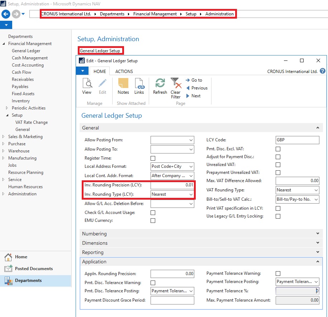Open the General Ledger Setup link
Screen dimensions: 328x317
pyautogui.click(x=100, y=51)
